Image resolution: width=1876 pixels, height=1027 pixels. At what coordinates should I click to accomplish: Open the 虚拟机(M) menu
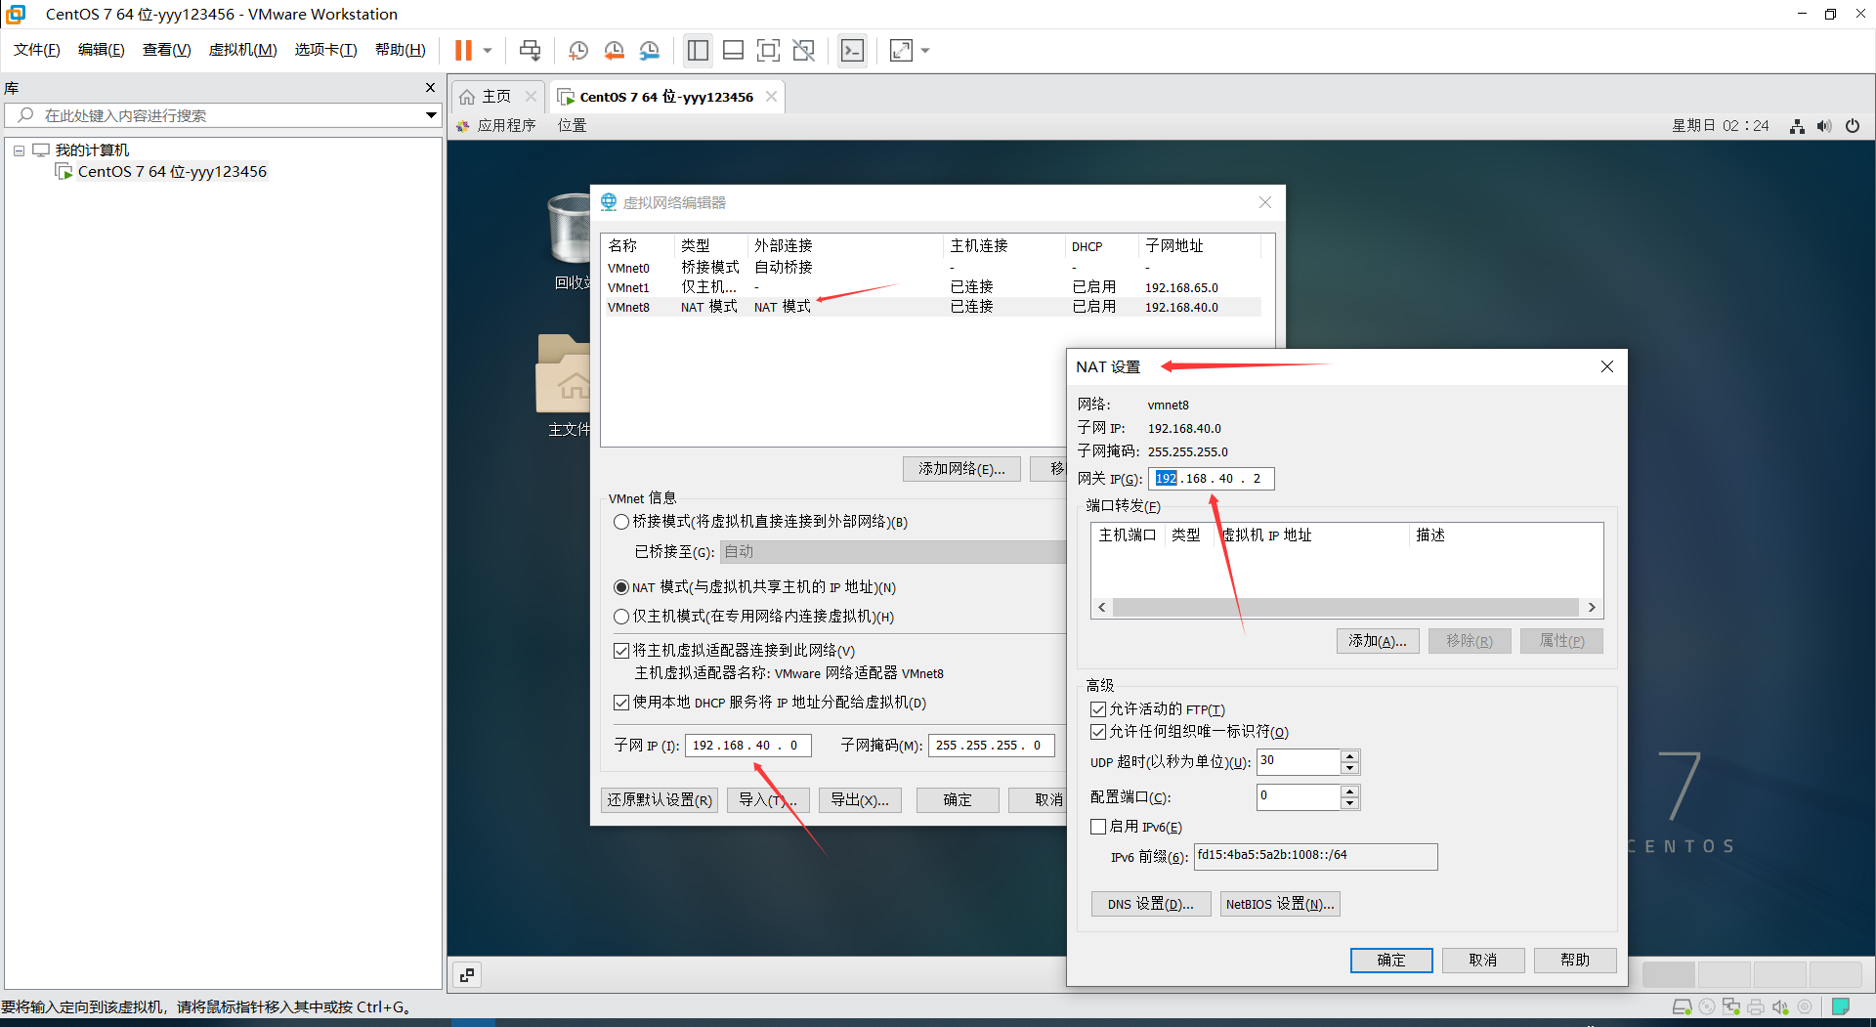pyautogui.click(x=243, y=50)
